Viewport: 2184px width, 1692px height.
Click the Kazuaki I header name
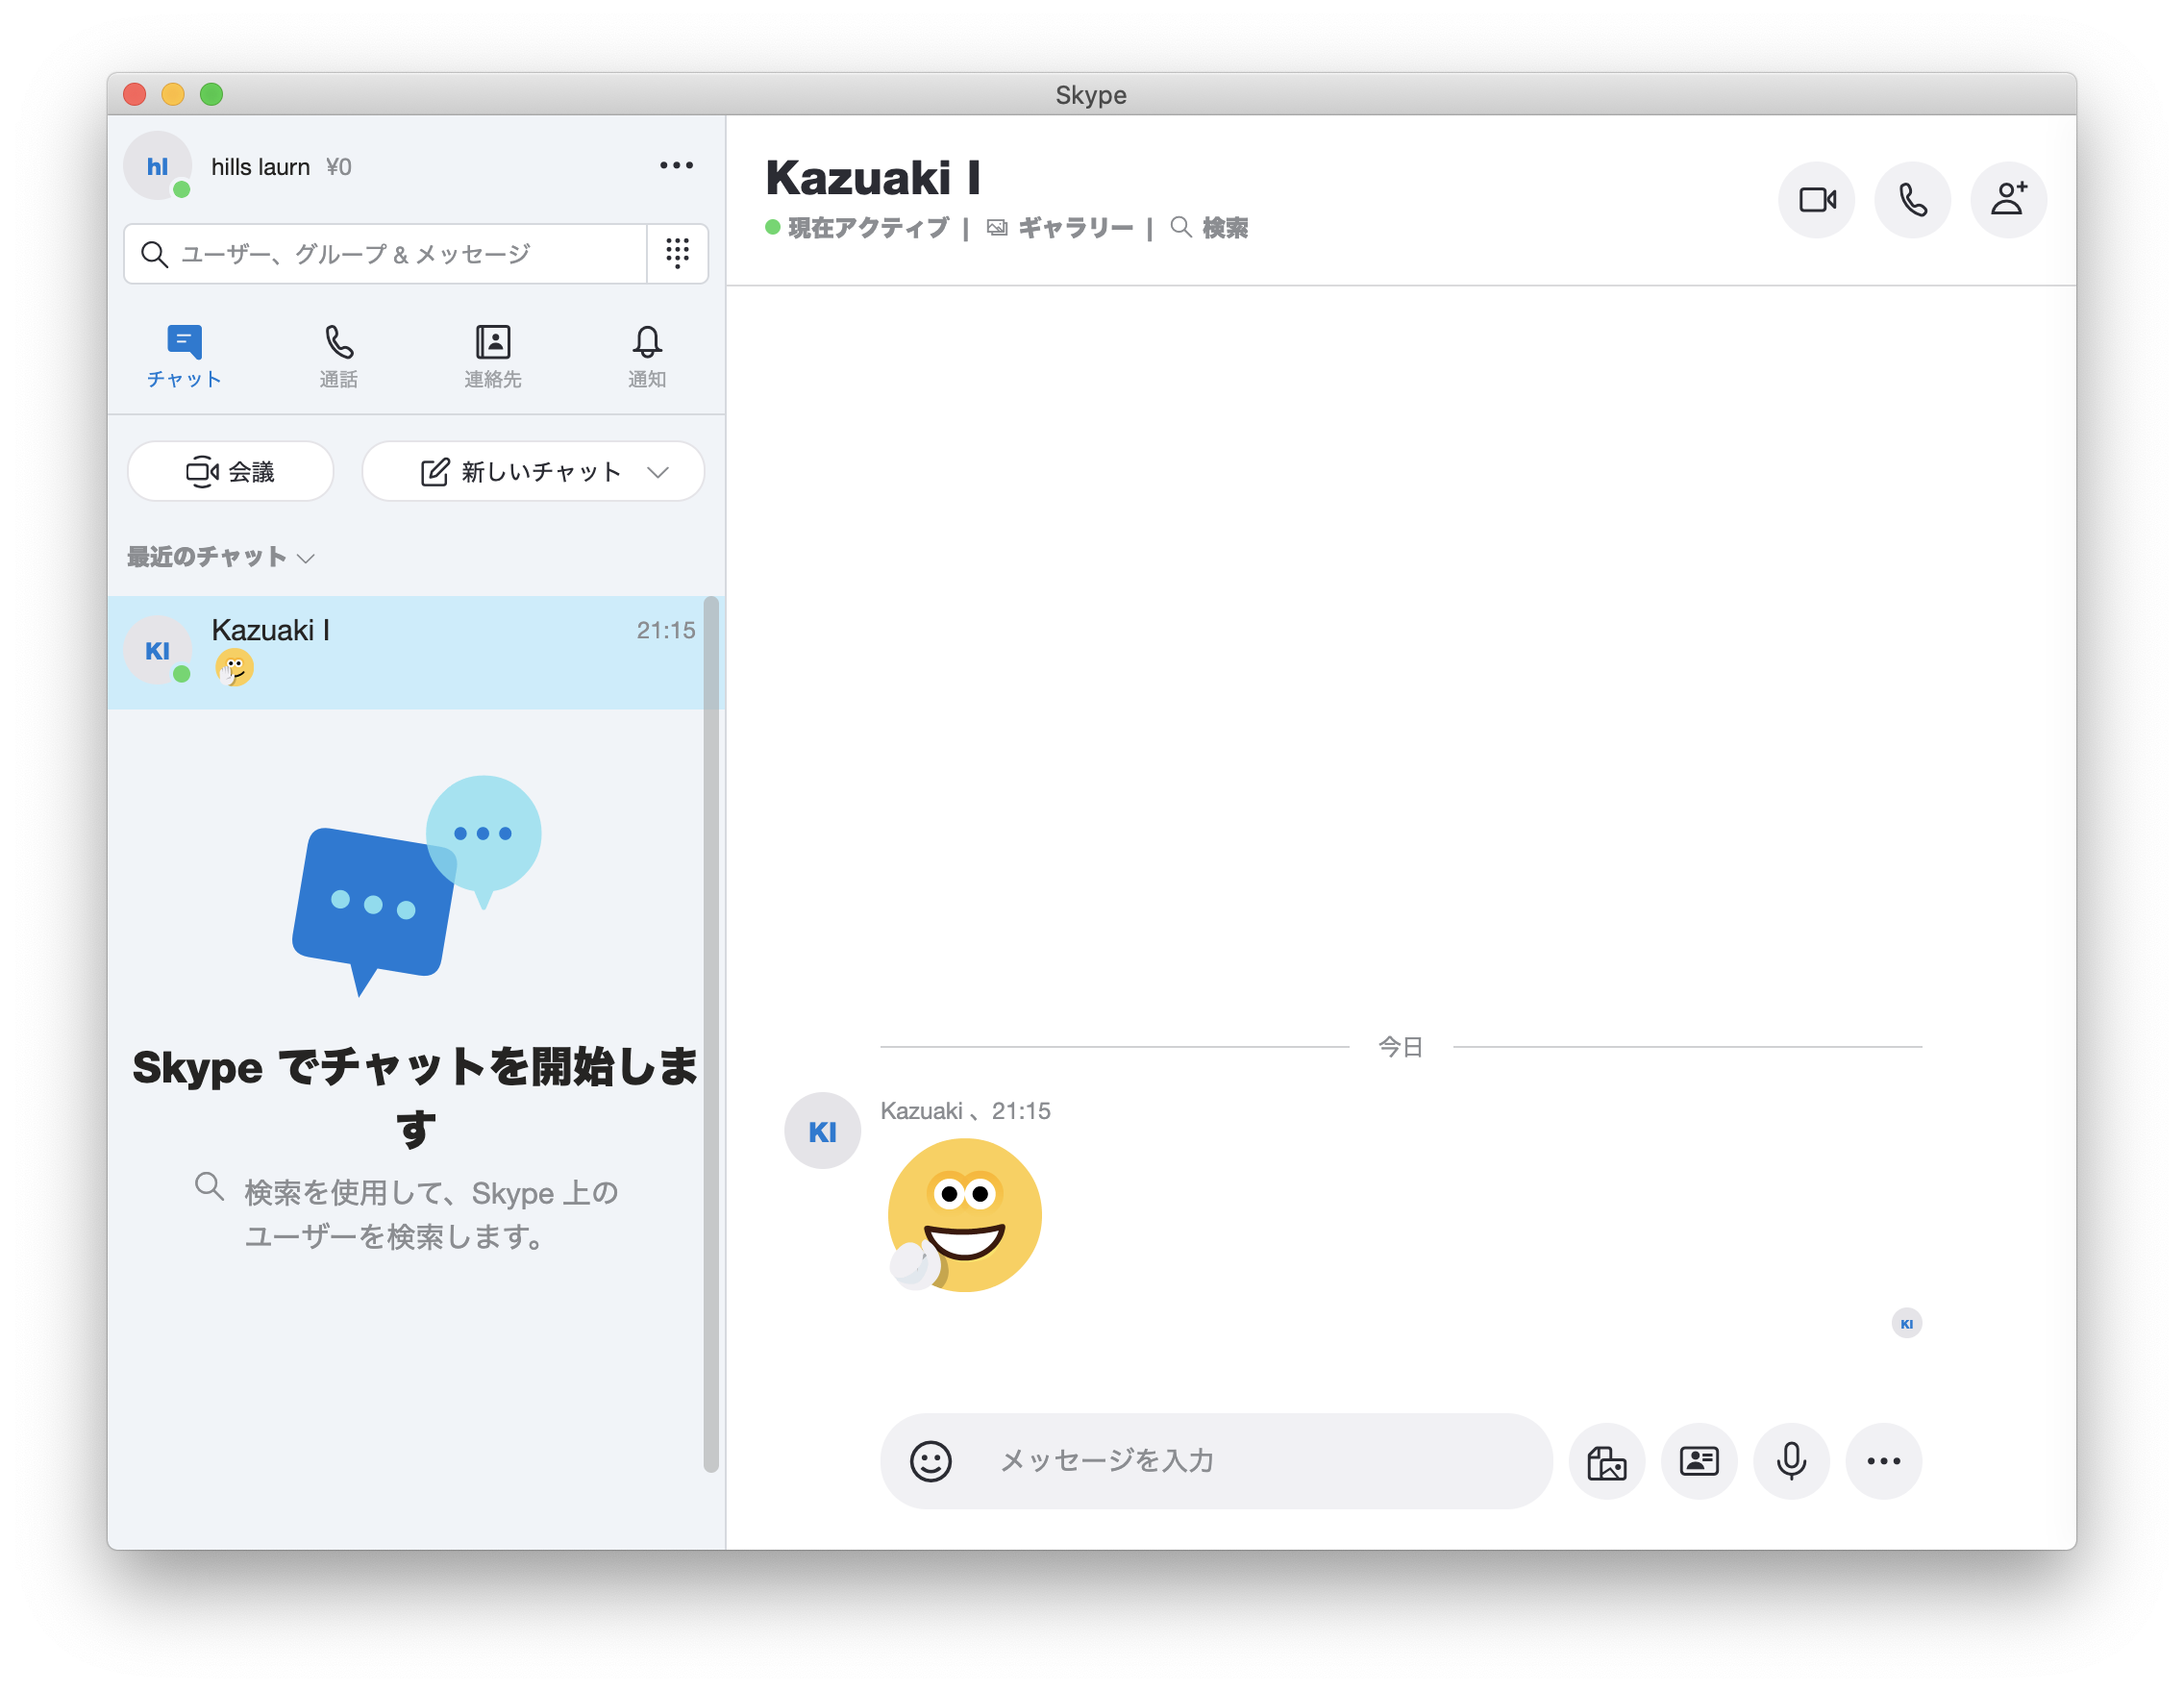click(x=873, y=178)
